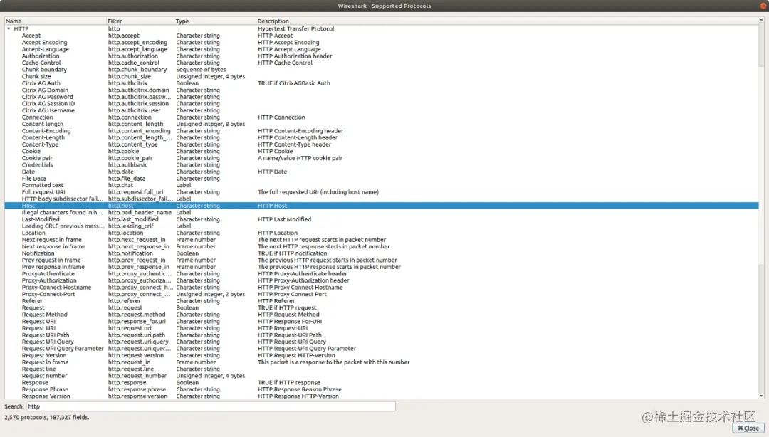769x437 pixels.
Task: Collapse the HTTP protocol tree node
Action: click(x=9, y=29)
